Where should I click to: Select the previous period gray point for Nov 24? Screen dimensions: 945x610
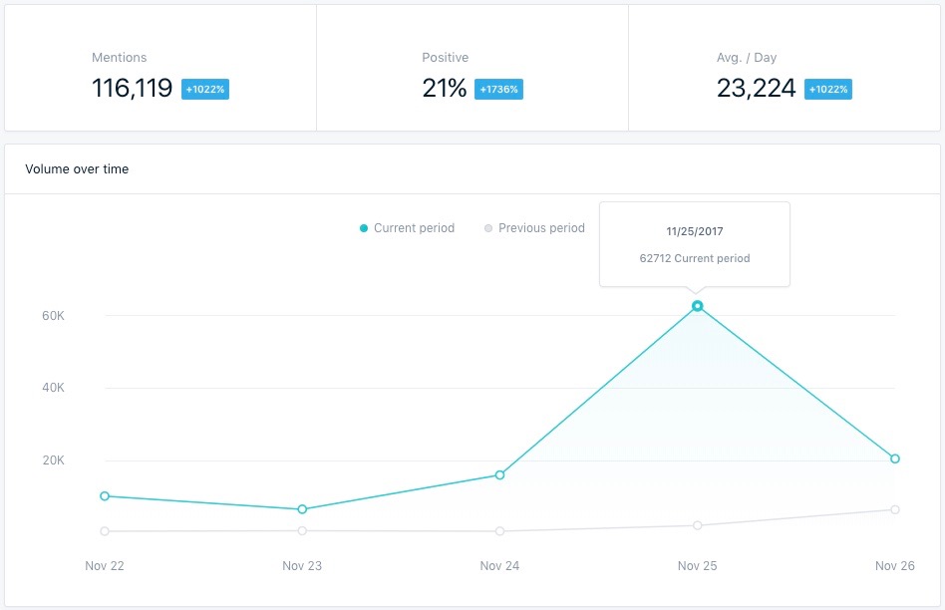499,531
